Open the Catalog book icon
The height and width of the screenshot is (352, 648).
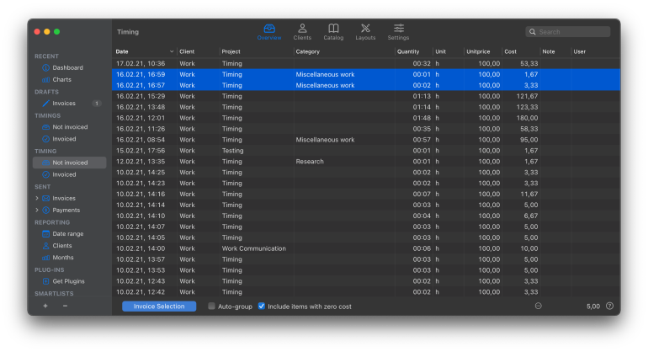[x=333, y=31]
